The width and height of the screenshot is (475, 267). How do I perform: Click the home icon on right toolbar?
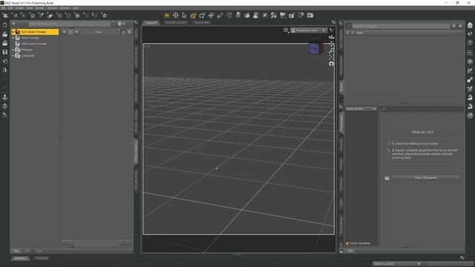click(x=470, y=25)
